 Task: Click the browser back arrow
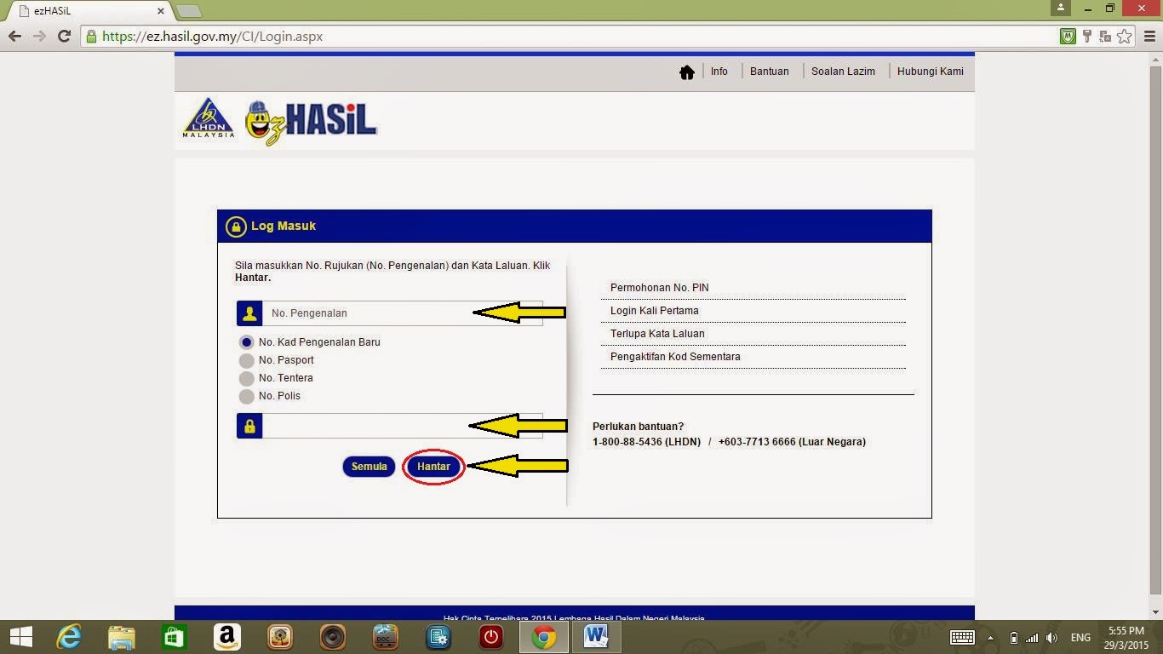[x=14, y=36]
